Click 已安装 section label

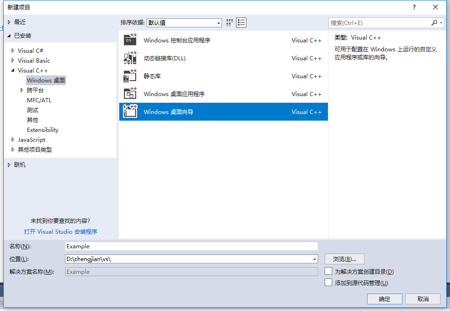[x=23, y=36]
